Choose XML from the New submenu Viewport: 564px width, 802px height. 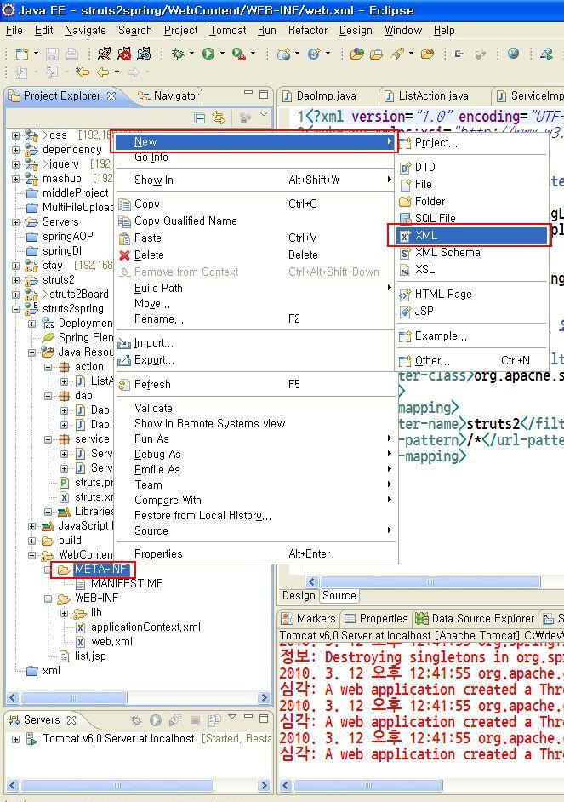473,235
